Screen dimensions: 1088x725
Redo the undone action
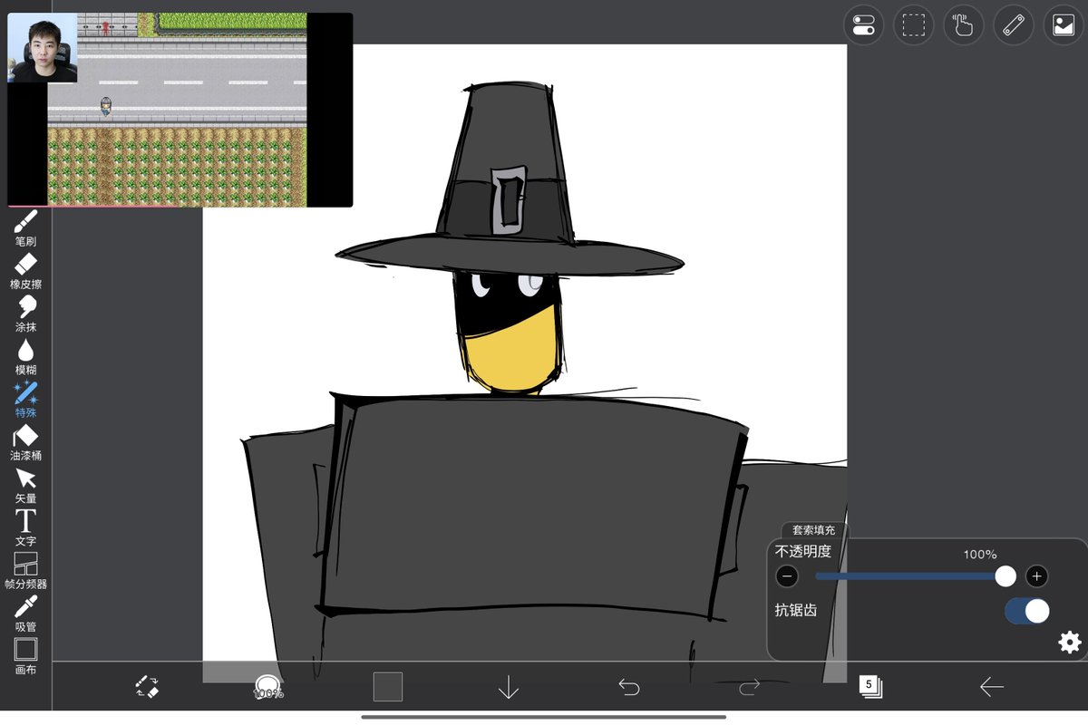click(x=749, y=687)
